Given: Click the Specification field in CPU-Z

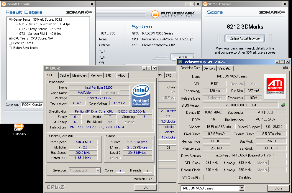Looking at the screenshot, I should pyautogui.click(x=110, y=111).
